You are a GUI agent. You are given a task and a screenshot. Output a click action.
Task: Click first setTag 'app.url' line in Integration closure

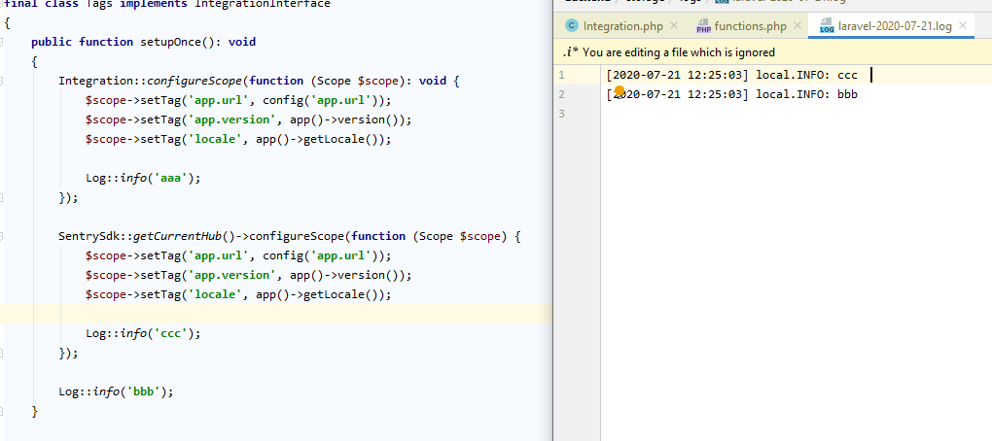(x=238, y=100)
